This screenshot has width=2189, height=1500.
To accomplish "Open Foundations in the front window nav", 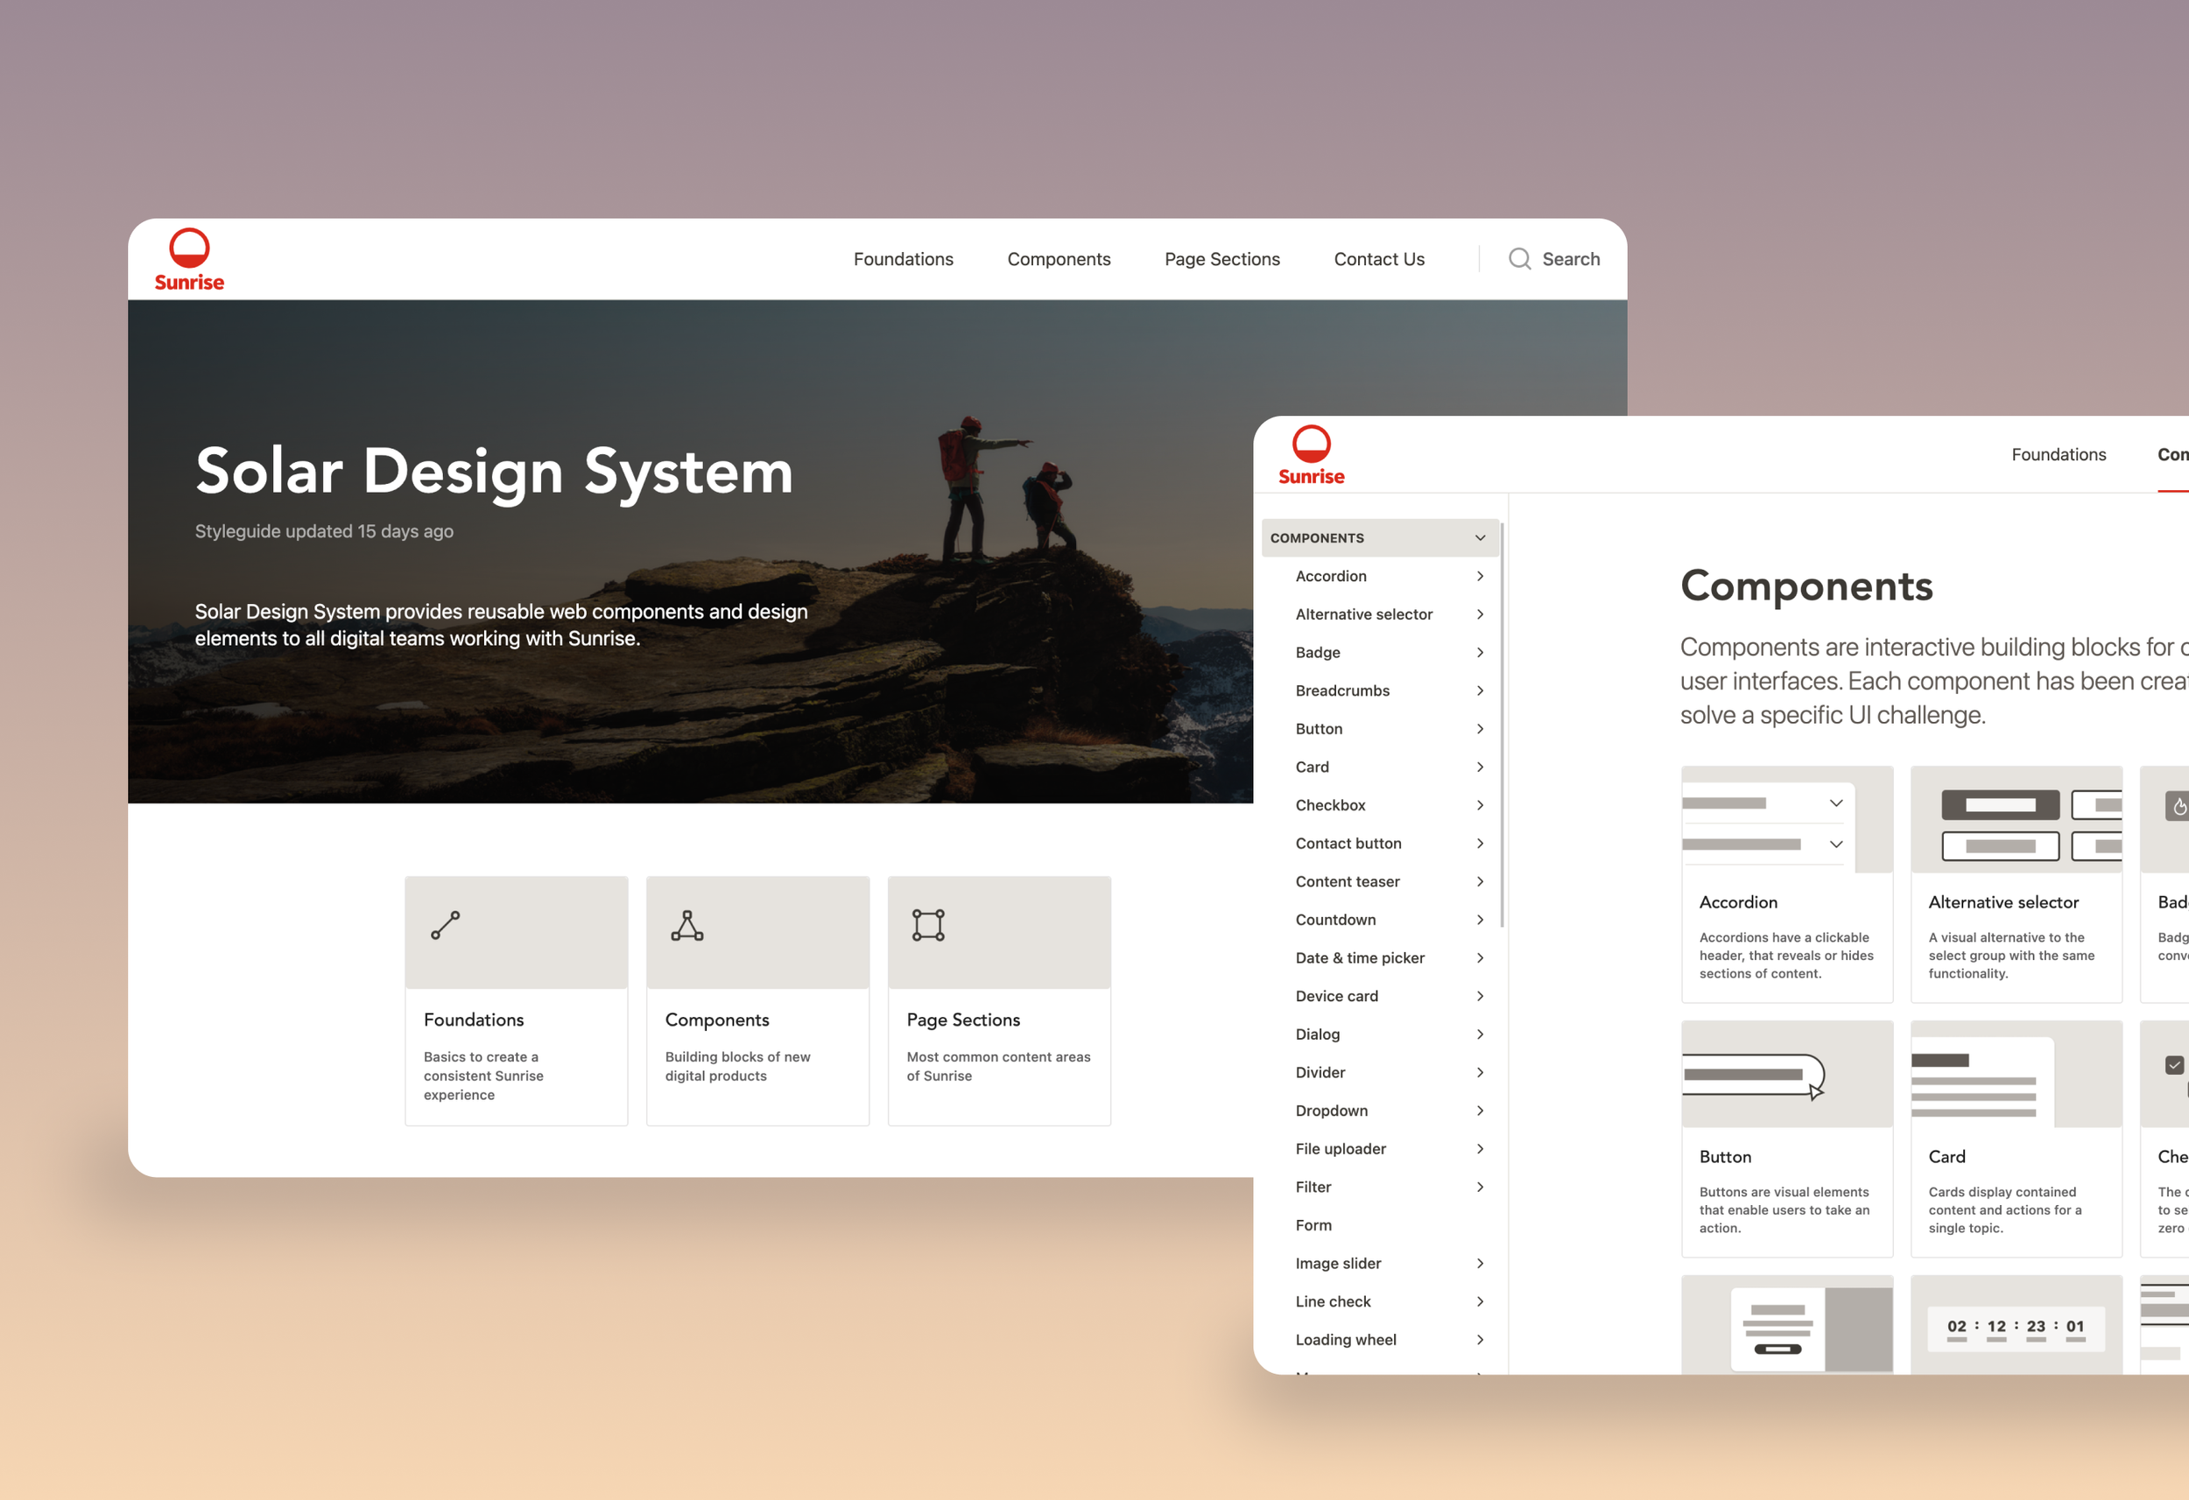I will pos(2058,455).
